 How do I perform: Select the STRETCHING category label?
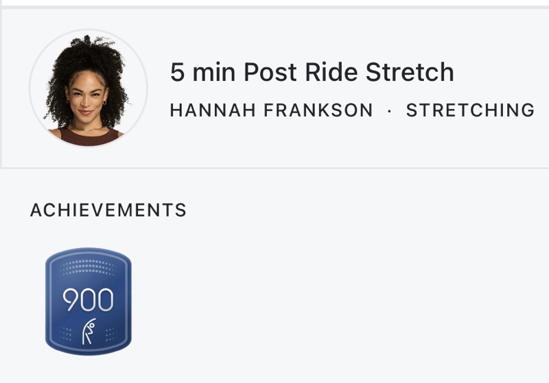[470, 110]
